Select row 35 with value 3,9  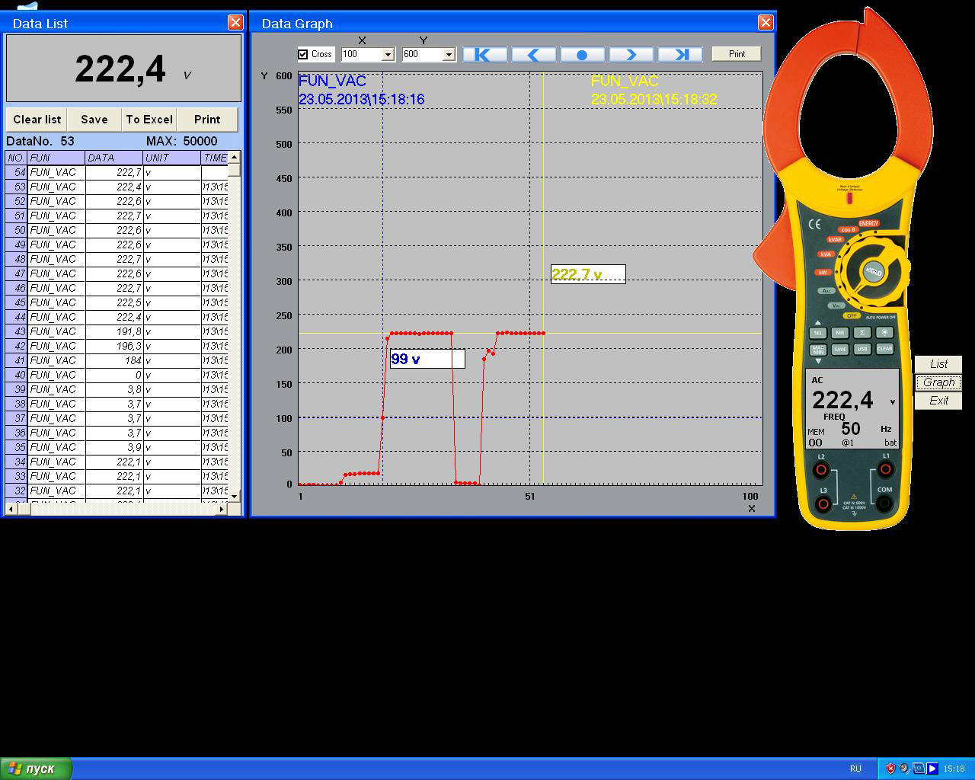point(117,447)
